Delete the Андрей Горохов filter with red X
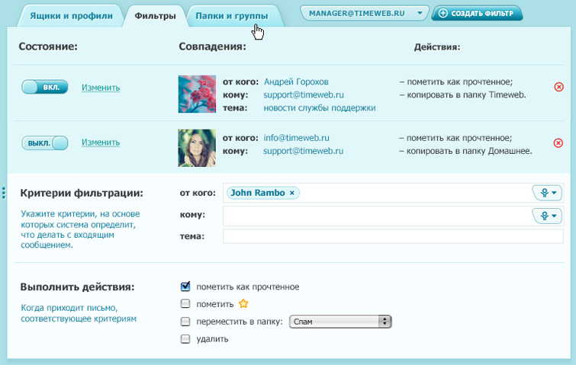 pos(558,87)
